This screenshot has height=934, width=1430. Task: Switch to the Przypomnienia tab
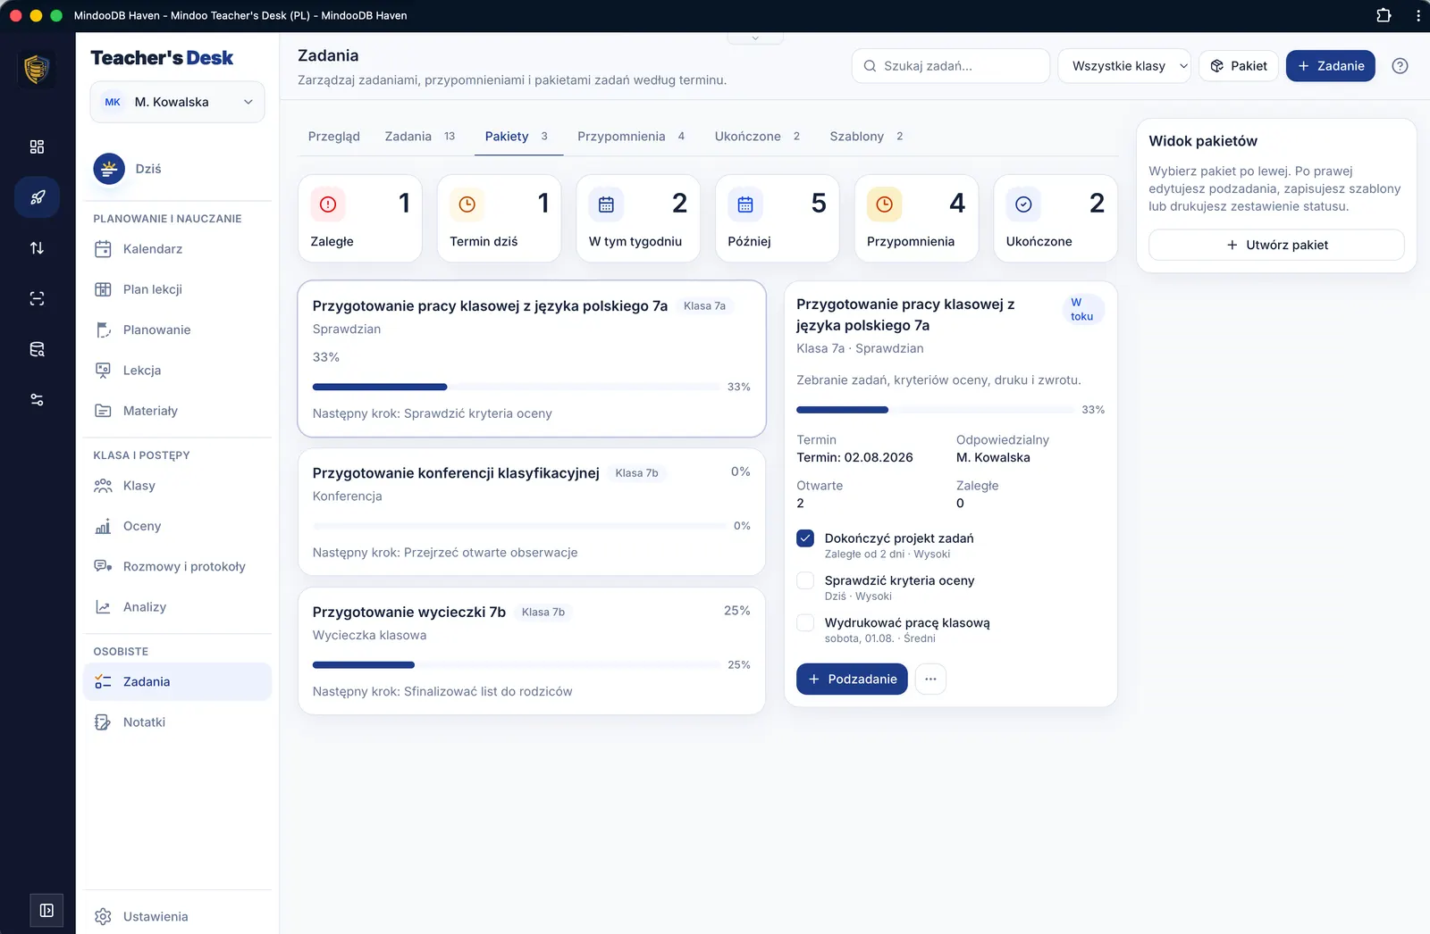coord(631,137)
